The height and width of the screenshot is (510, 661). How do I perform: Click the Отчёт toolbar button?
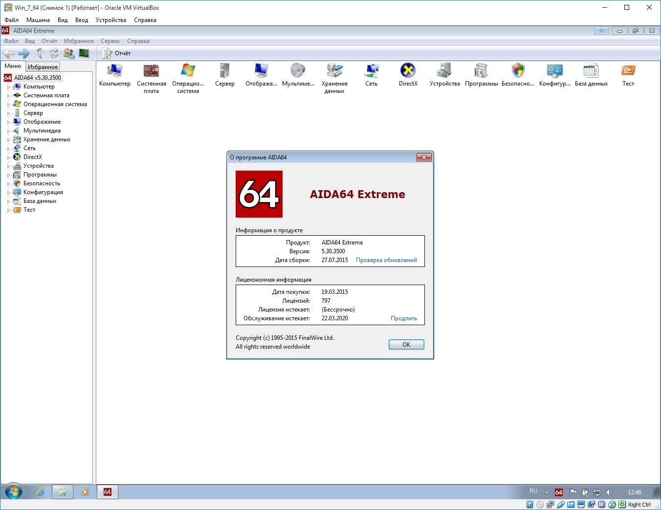point(117,53)
